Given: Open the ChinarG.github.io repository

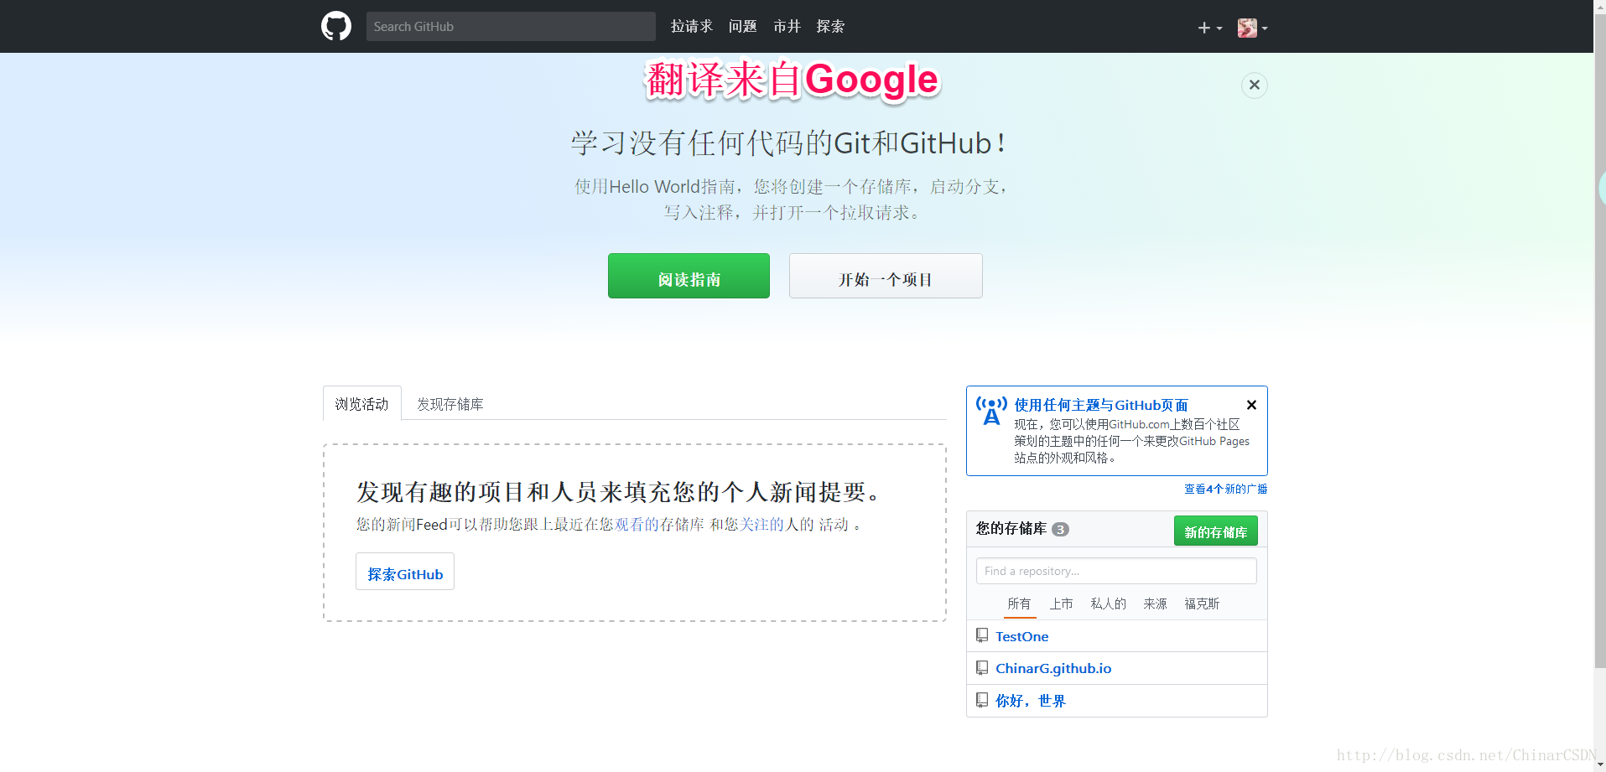Looking at the screenshot, I should tap(1053, 668).
